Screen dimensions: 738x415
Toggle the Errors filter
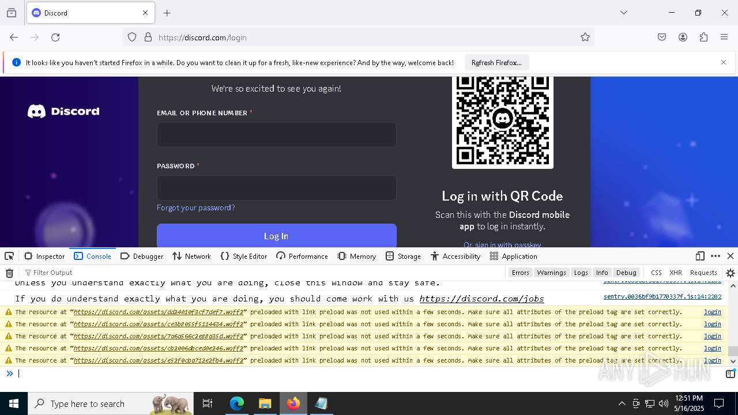pos(521,273)
